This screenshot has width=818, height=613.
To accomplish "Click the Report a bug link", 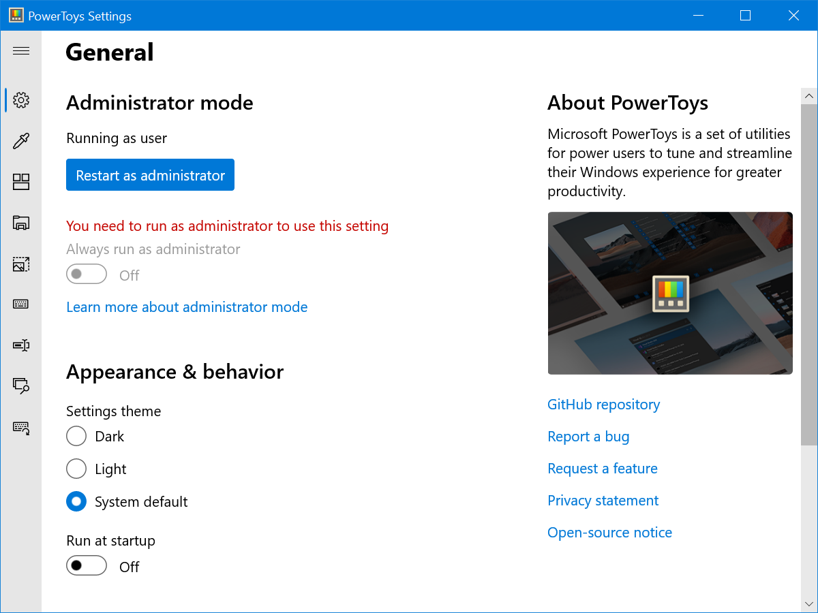I will point(588,437).
